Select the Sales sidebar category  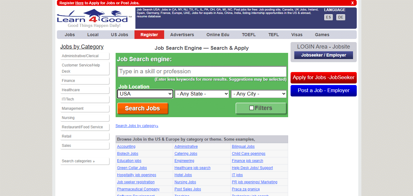click(x=85, y=146)
